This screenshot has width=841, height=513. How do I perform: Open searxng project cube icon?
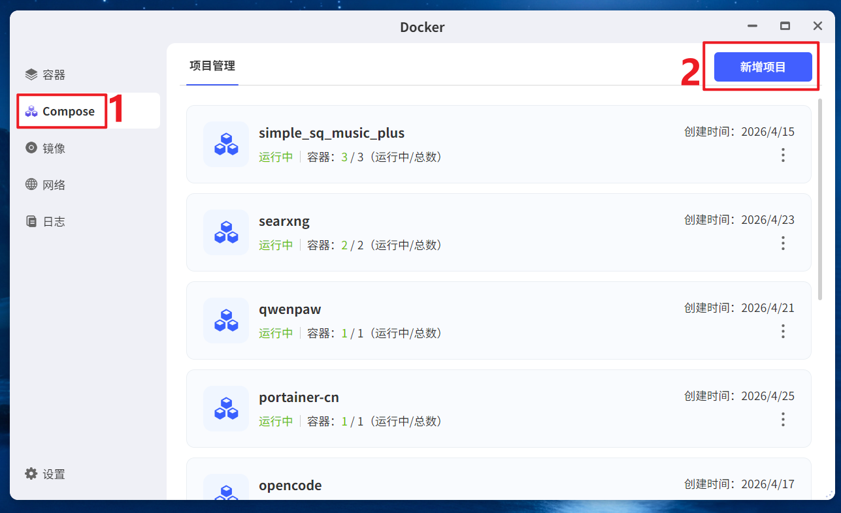click(x=226, y=232)
